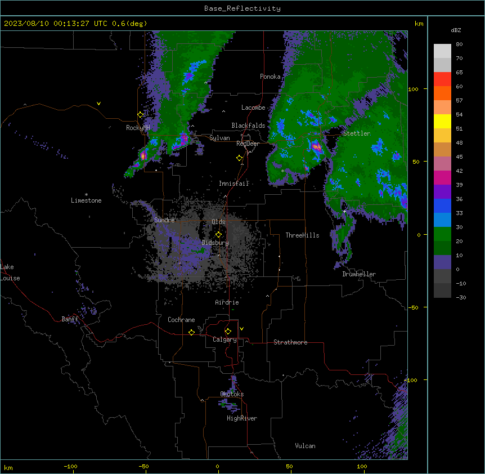Pick the red swatch between 65 and 60 dBZ
The height and width of the screenshot is (474, 485).
[442, 79]
